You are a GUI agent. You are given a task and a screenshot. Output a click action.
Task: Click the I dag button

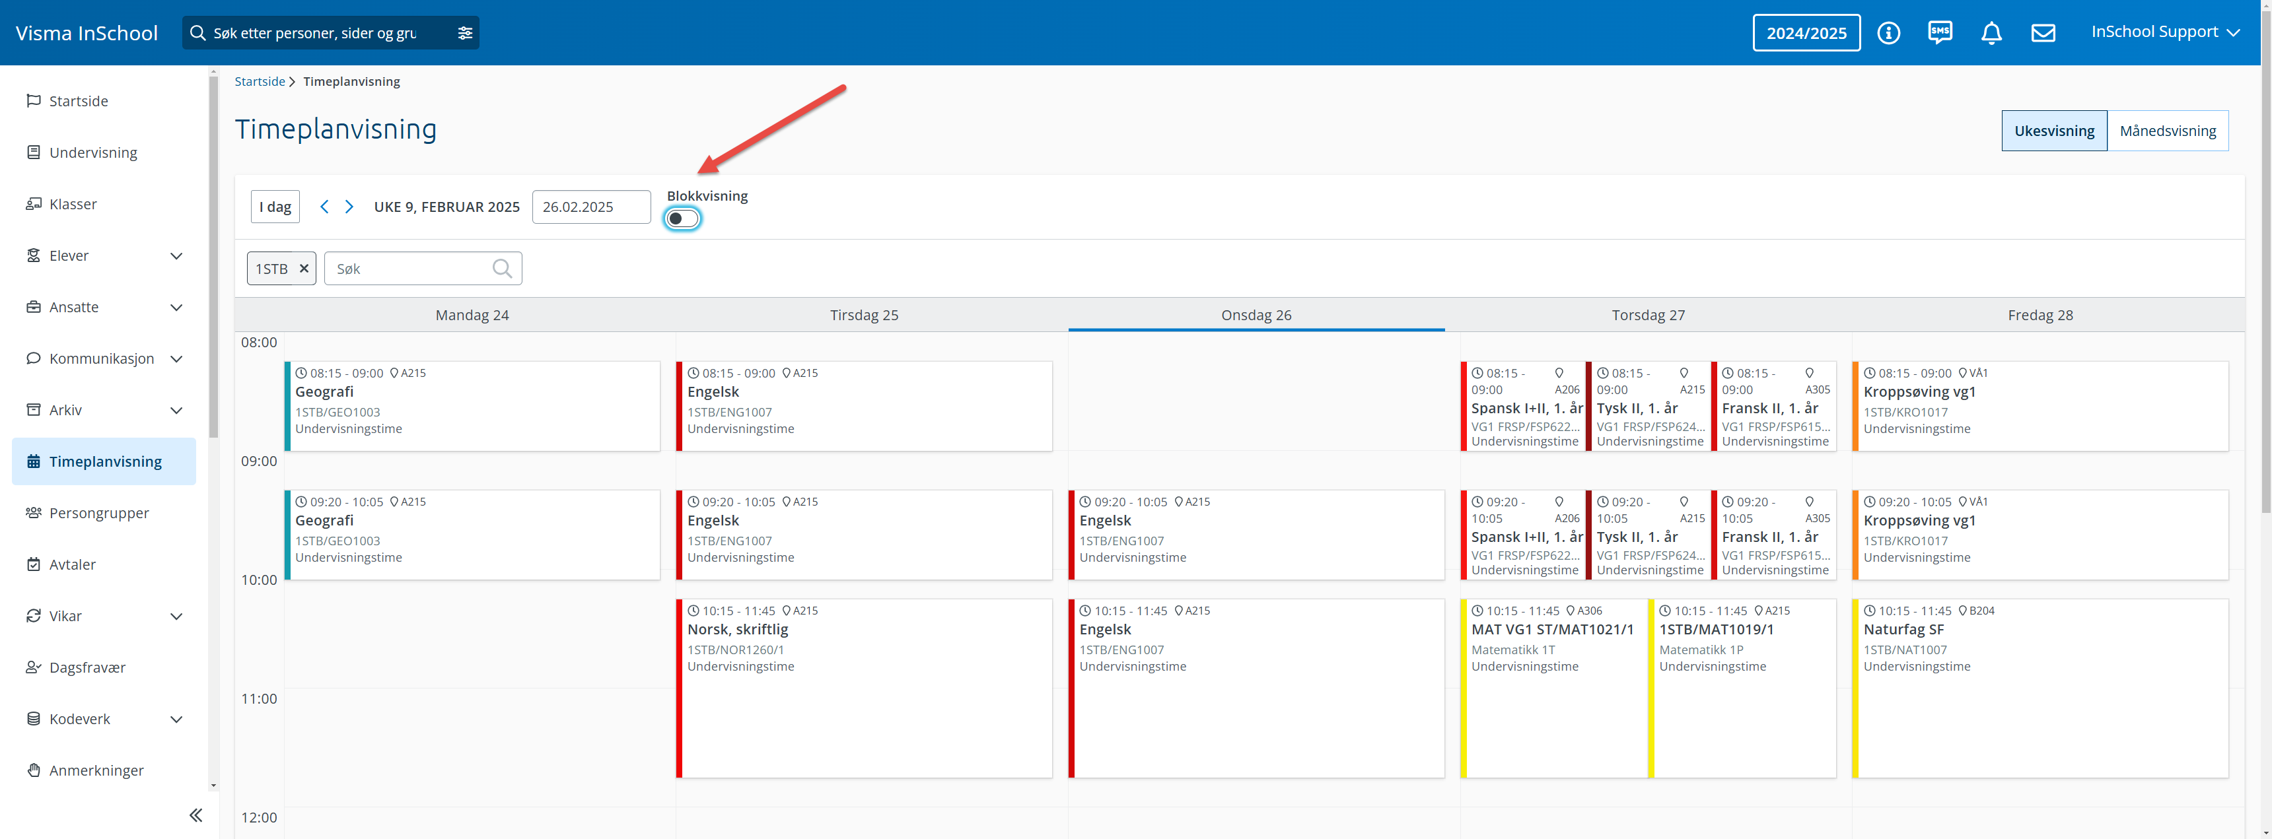pos(275,206)
